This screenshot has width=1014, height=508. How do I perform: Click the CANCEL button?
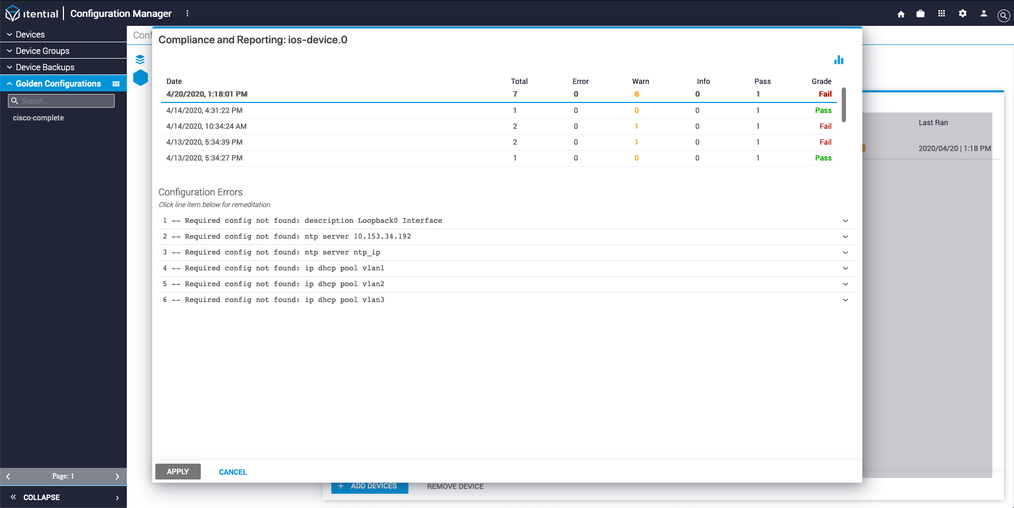[232, 472]
